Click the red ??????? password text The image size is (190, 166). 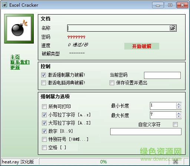76,37
